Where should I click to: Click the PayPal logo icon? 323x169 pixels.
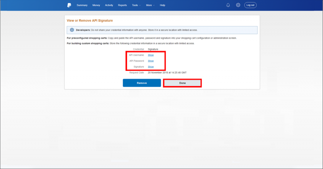69,5
